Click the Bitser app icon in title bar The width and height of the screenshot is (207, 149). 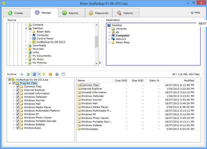(4, 3)
